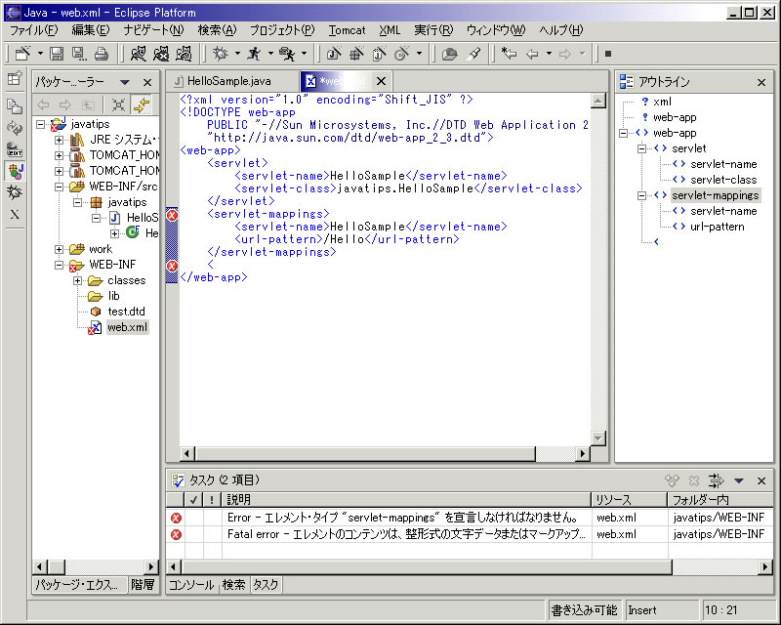Stop the Tomcat server from the toolbar
This screenshot has height=625, width=781.
(162, 54)
